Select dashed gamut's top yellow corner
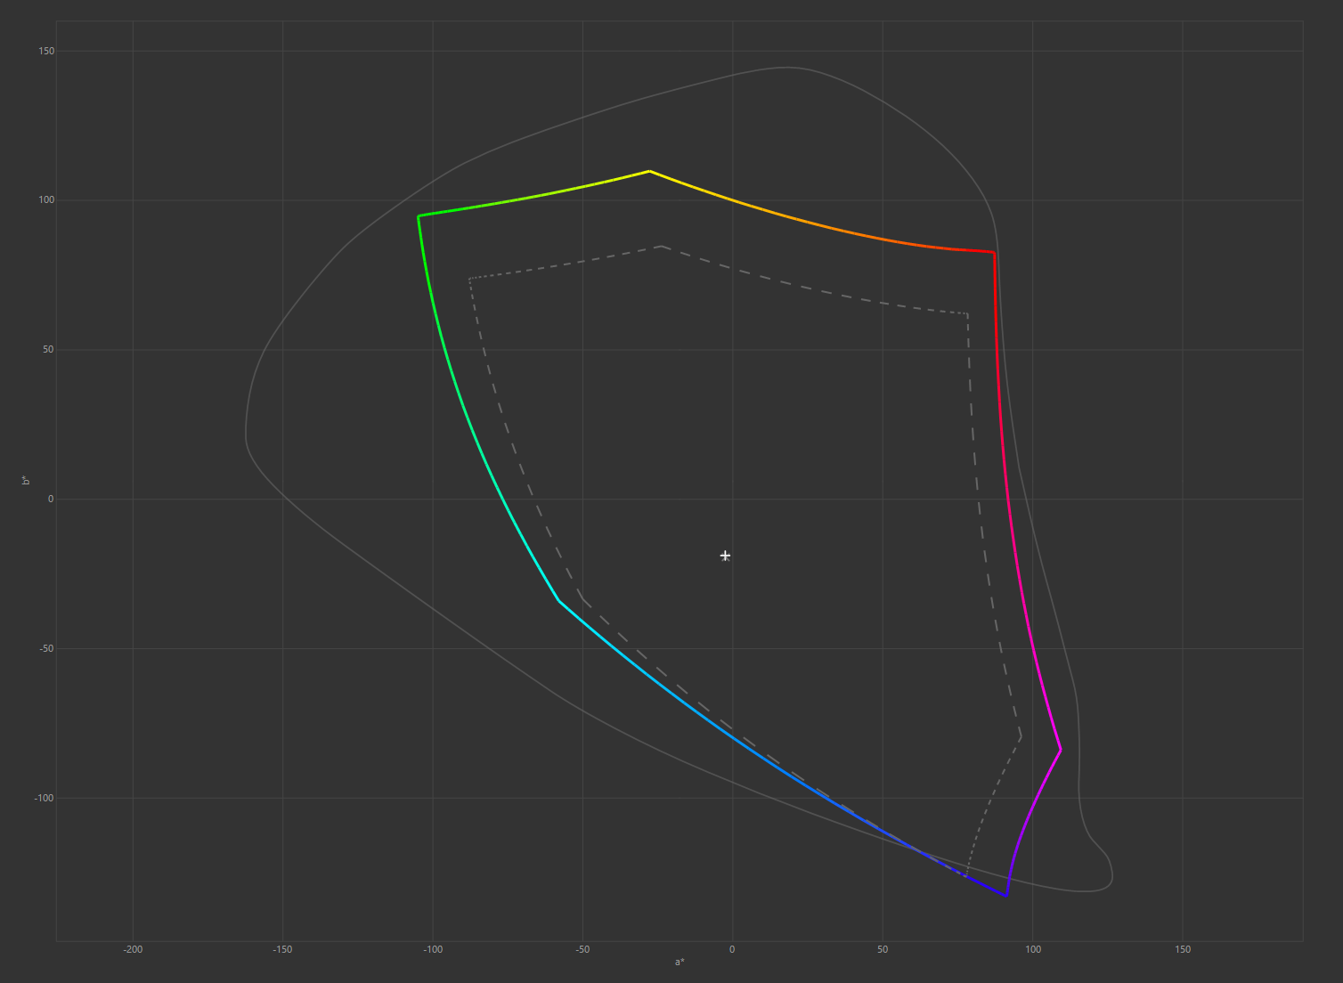1343x983 pixels. 662,247
